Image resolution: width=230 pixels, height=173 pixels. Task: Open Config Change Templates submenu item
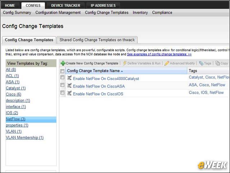click(x=107, y=13)
